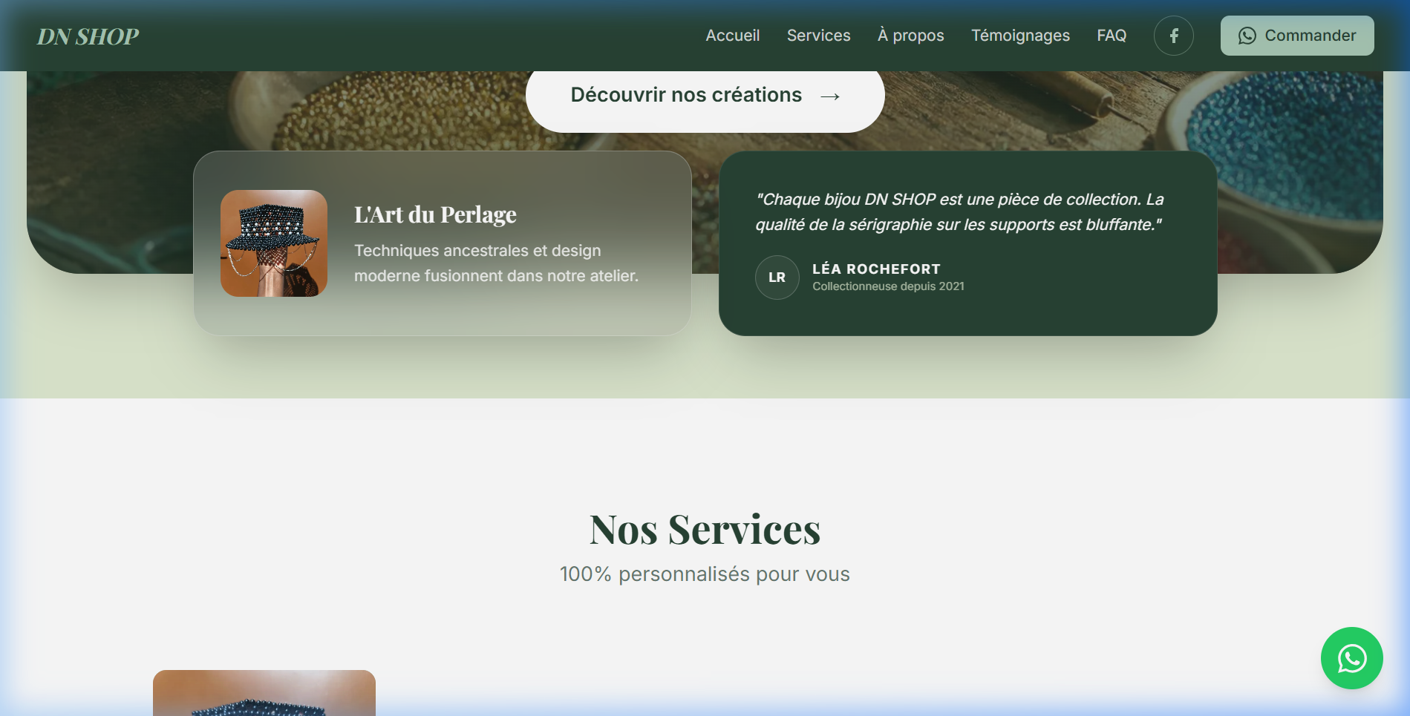Click the LR avatar circle
Image resolution: width=1410 pixels, height=716 pixels.
coord(777,277)
